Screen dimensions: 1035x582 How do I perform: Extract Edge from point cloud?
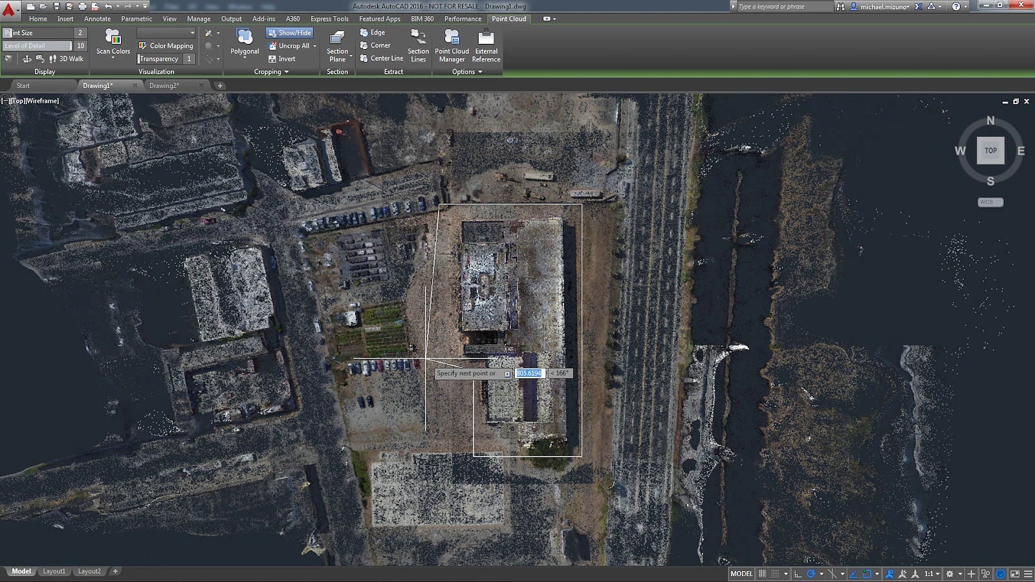[373, 32]
